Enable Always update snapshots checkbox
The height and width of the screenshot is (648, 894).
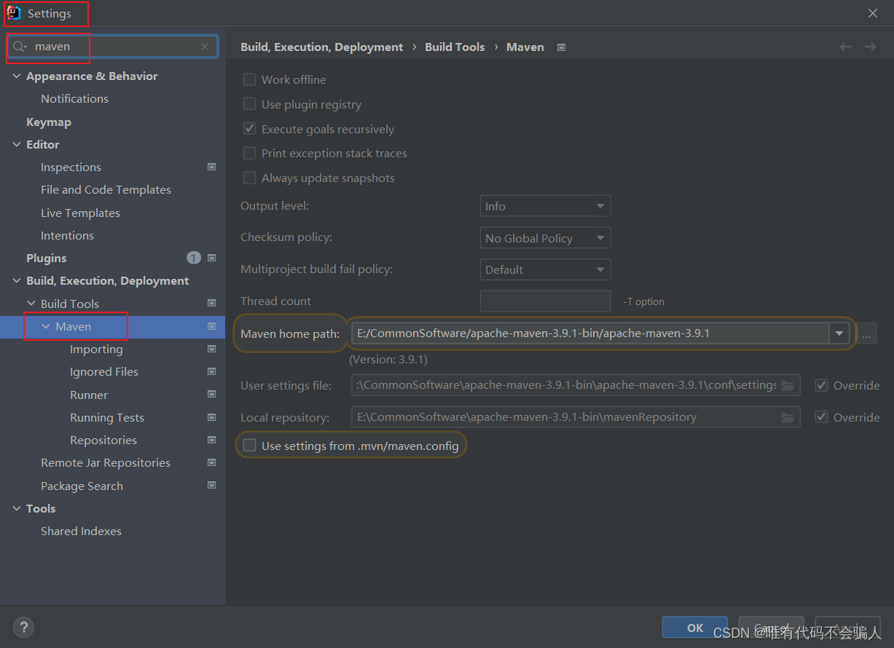click(249, 178)
